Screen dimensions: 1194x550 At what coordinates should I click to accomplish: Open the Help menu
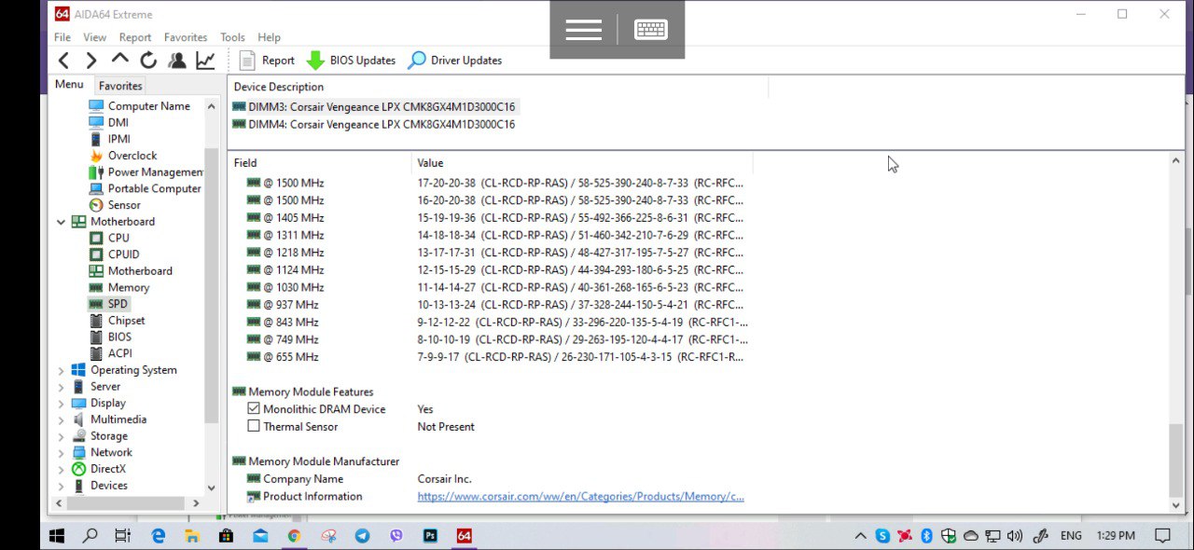270,37
